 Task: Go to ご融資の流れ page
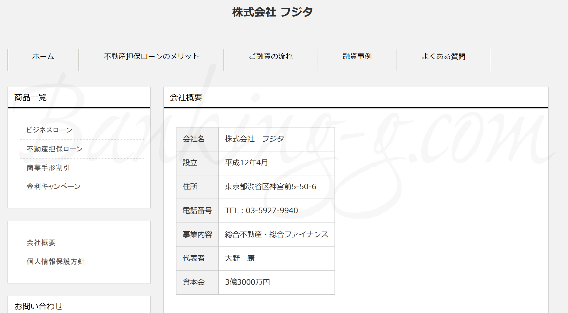(271, 56)
